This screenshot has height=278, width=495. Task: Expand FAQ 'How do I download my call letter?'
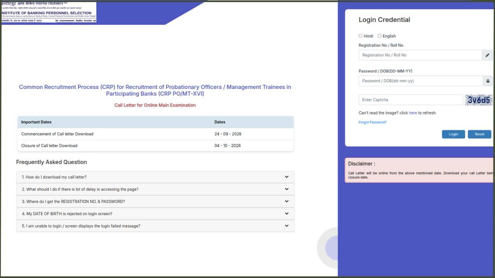pyautogui.click(x=155, y=177)
